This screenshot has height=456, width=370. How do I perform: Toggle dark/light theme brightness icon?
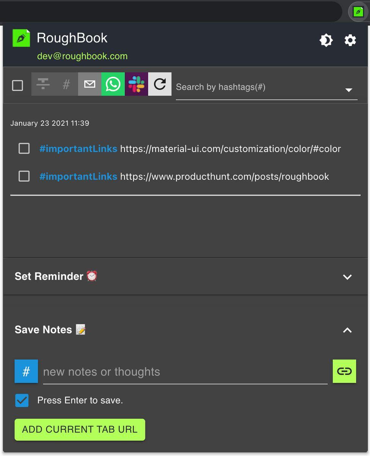[326, 40]
